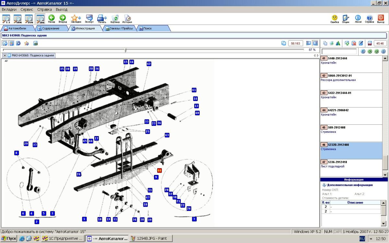Open Справка help from the toolbar
This screenshot has height=243, width=389.
pos(369,19)
